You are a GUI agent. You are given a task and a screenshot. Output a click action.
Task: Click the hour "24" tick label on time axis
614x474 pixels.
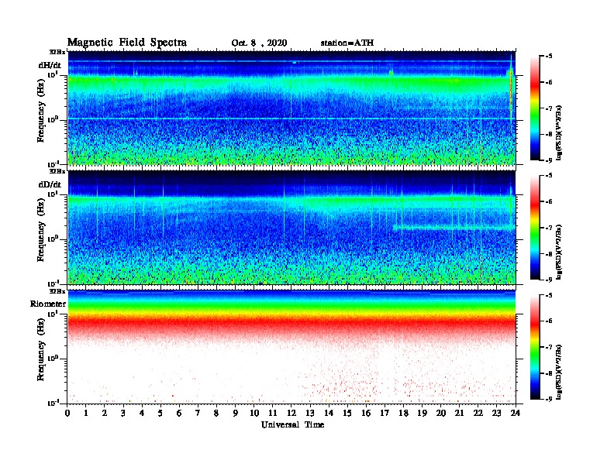tap(516, 413)
